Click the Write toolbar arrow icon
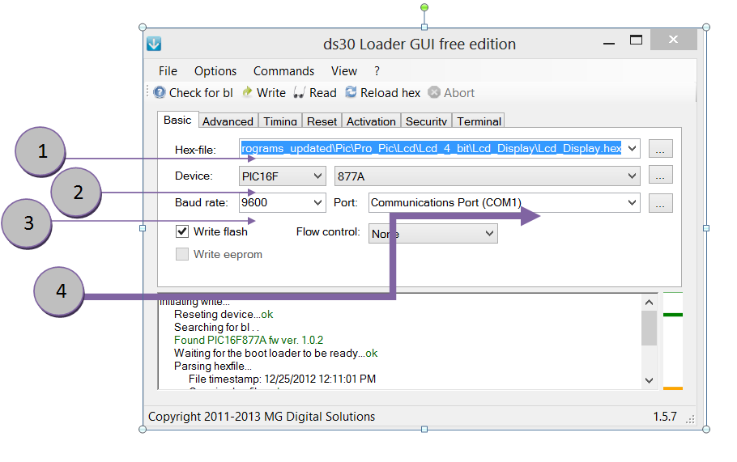The image size is (737, 462). point(247,92)
